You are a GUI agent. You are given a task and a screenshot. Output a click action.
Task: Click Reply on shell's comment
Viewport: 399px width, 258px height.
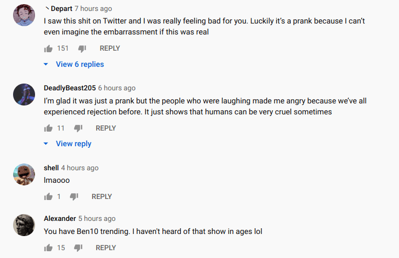coord(101,197)
